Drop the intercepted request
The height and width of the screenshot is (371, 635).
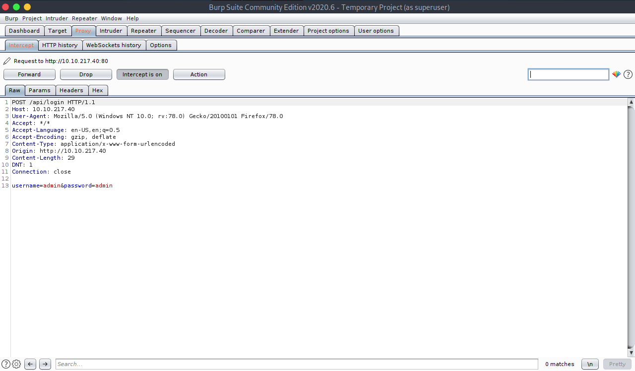pyautogui.click(x=86, y=74)
